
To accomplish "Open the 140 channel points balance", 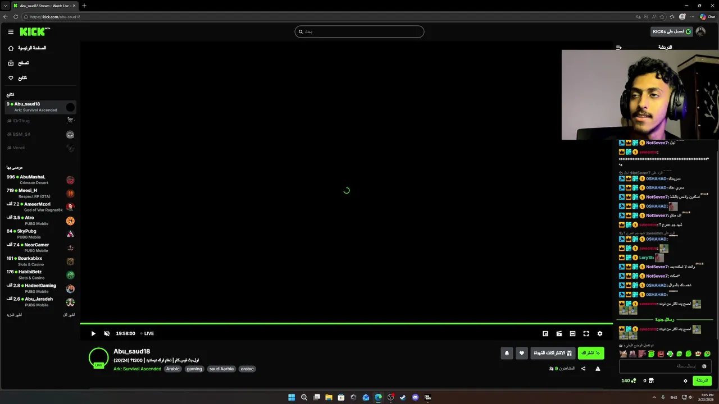I will point(629,381).
